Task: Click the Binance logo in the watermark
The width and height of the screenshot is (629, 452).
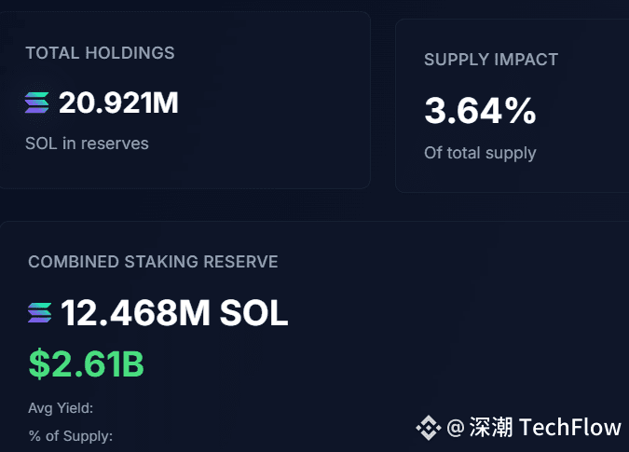Action: tap(428, 428)
